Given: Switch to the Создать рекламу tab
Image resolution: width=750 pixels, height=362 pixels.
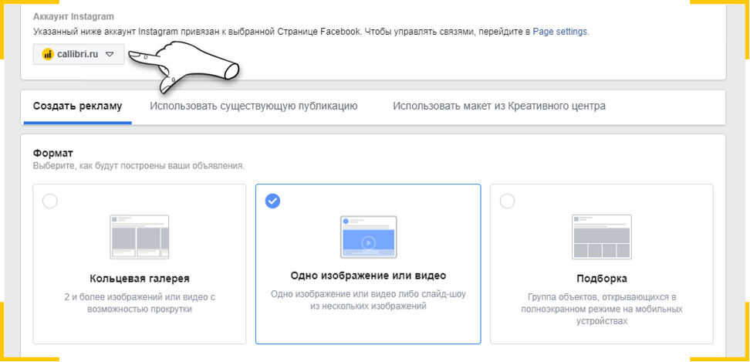Looking at the screenshot, I should point(77,107).
